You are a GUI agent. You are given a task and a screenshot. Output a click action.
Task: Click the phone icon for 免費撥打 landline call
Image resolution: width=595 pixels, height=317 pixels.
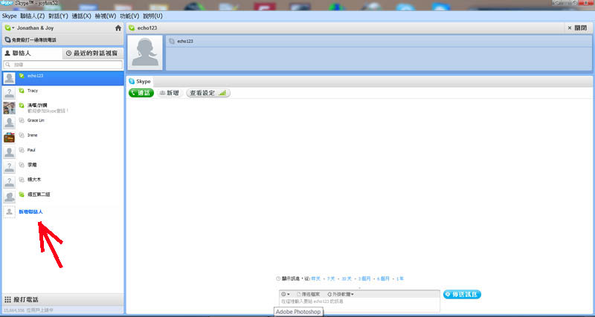[7, 40]
